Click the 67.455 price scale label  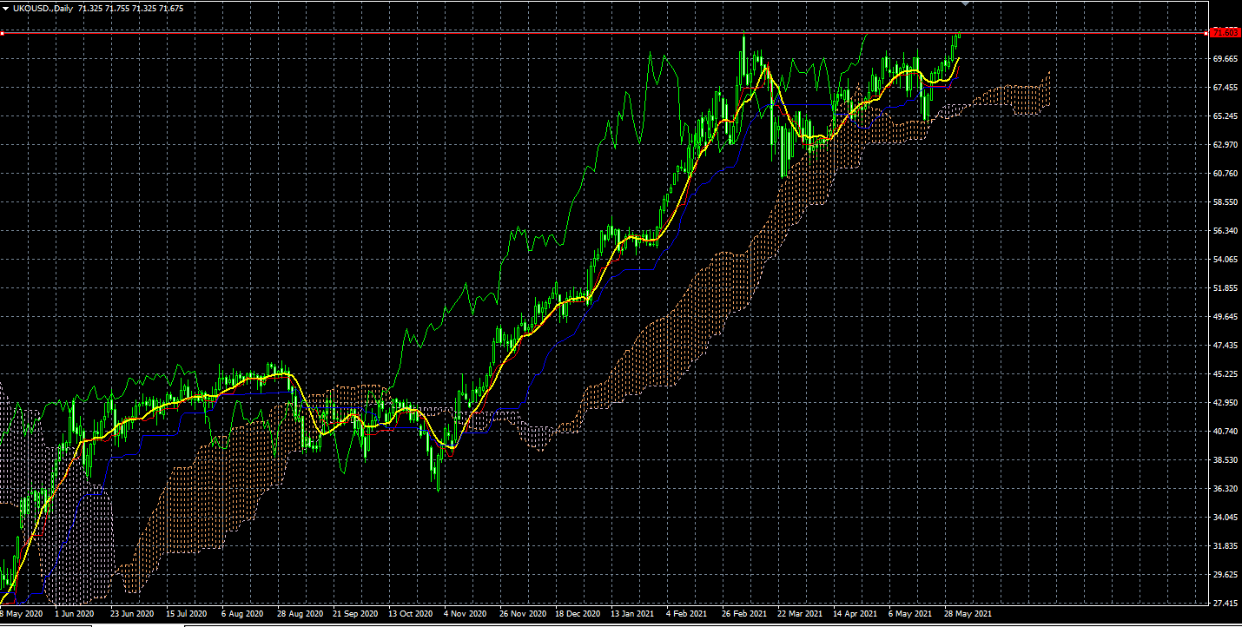1225,88
